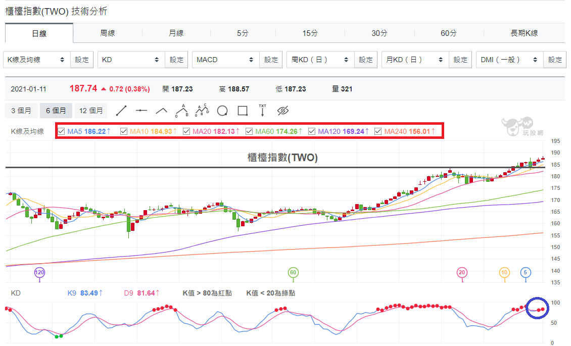The height and width of the screenshot is (346, 571).
Task: Select the angle line drawing tool
Action: [x=162, y=111]
